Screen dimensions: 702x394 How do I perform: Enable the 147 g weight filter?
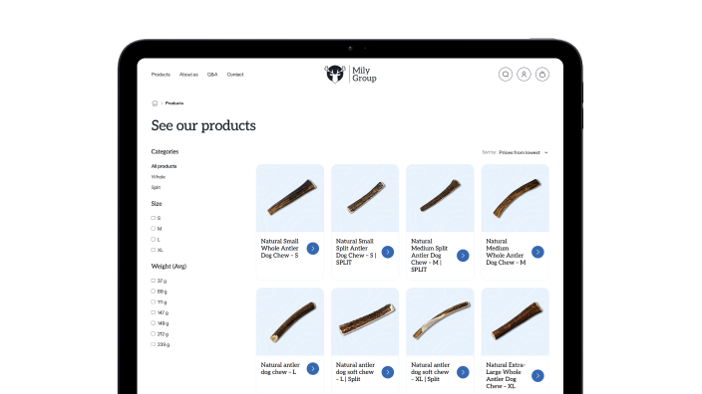[154, 312]
